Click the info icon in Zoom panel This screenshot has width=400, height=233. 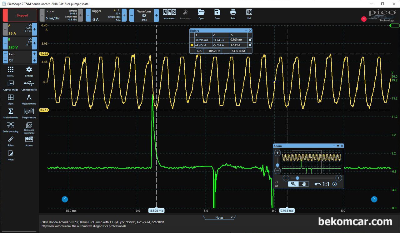click(x=334, y=184)
